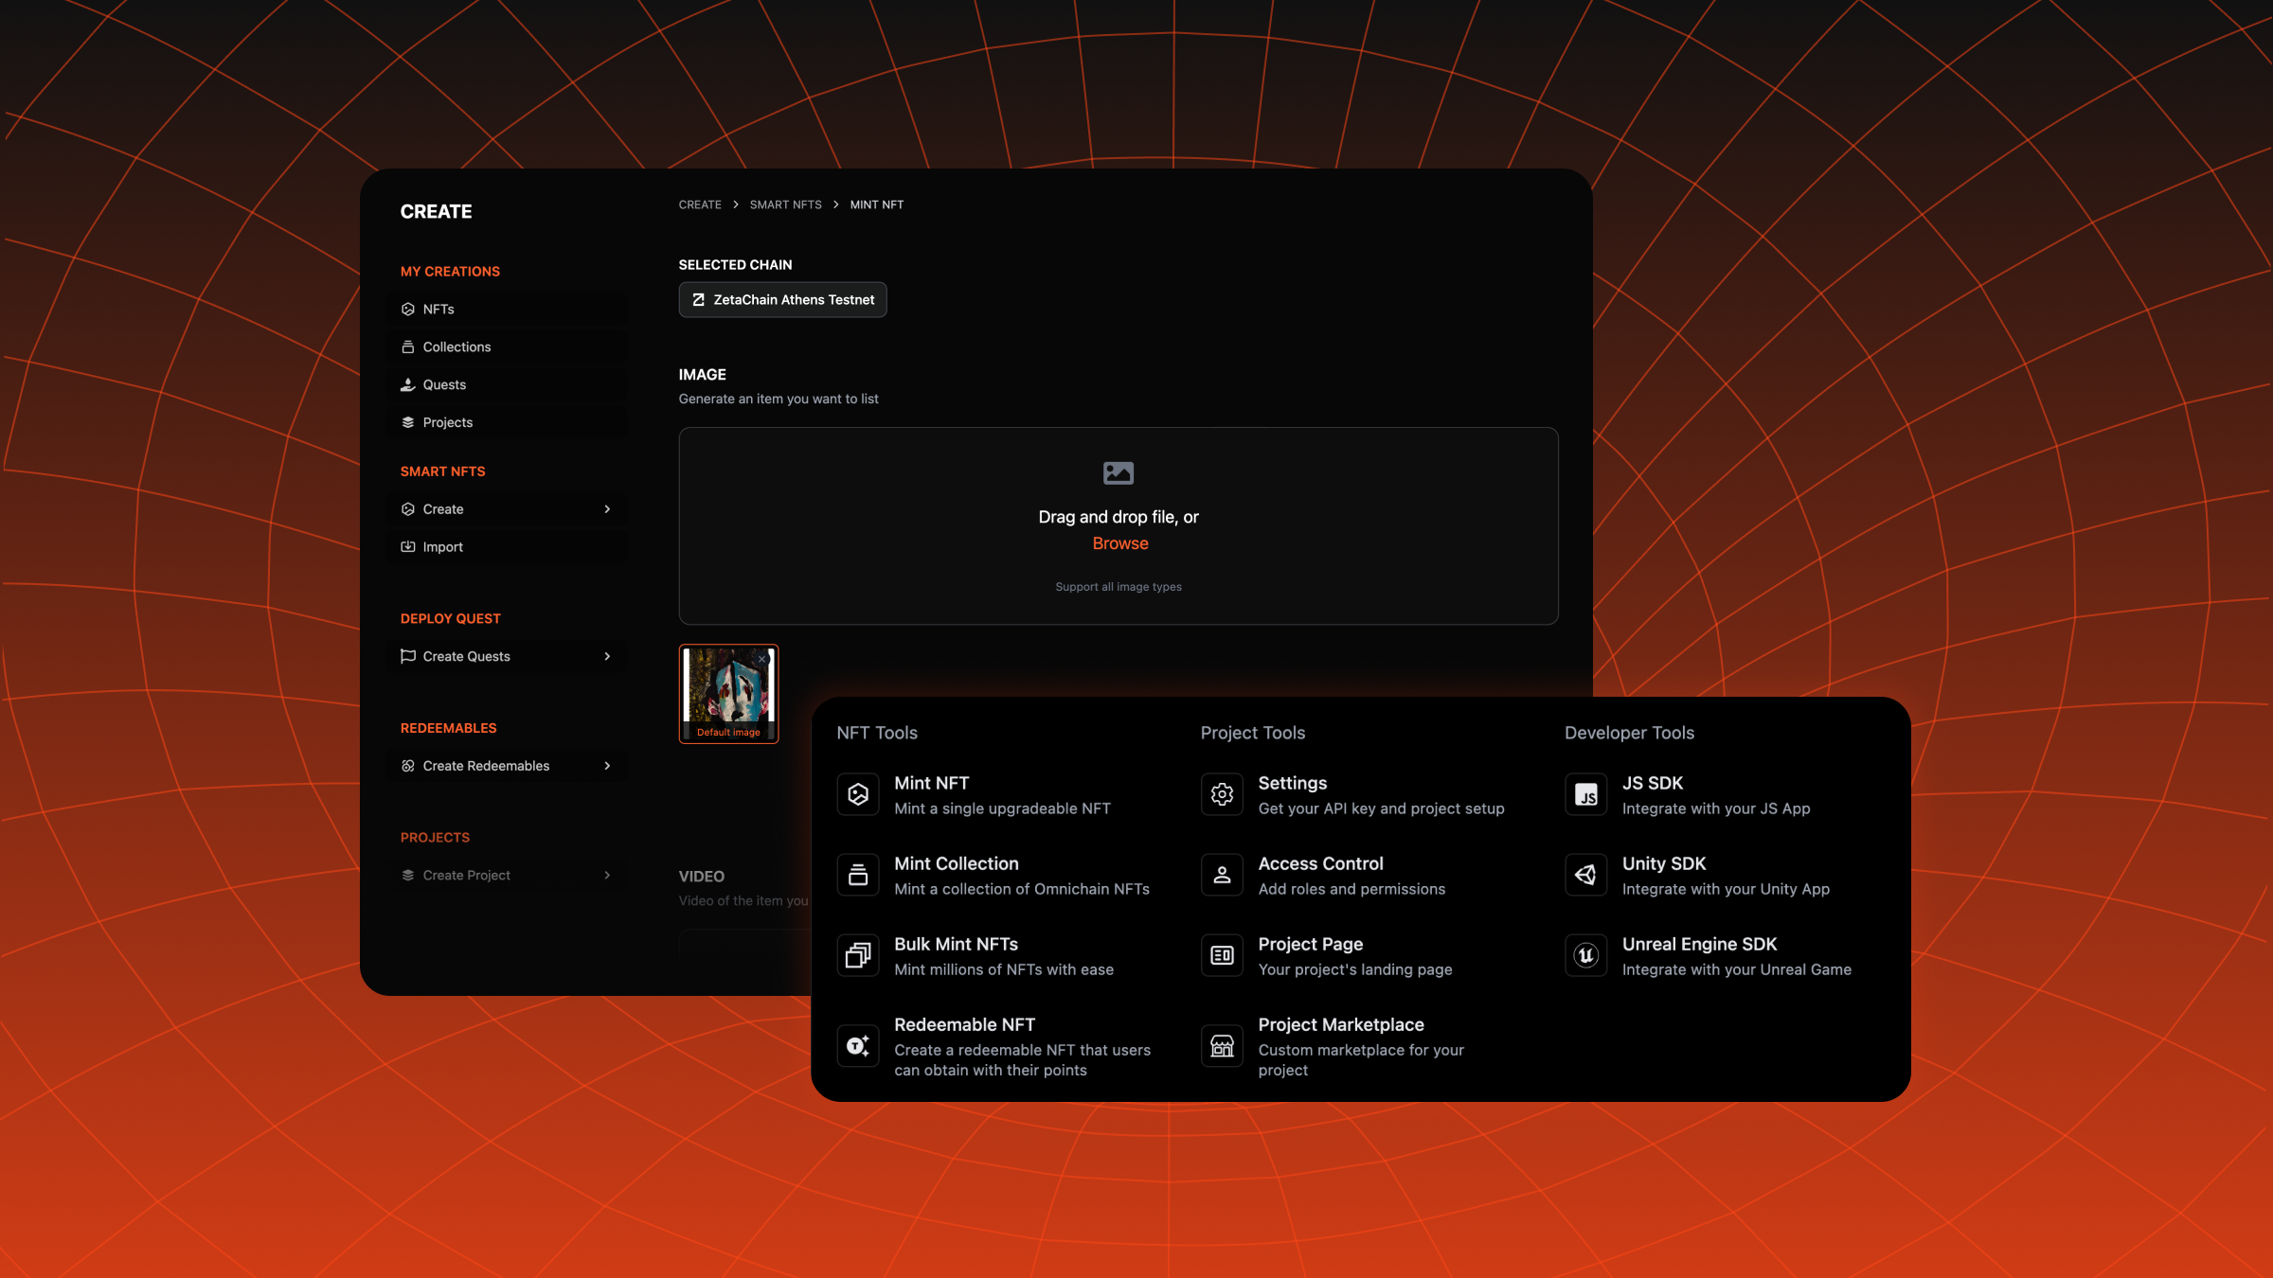
Task: Open Mint NFT tool title
Action: [x=931, y=784]
